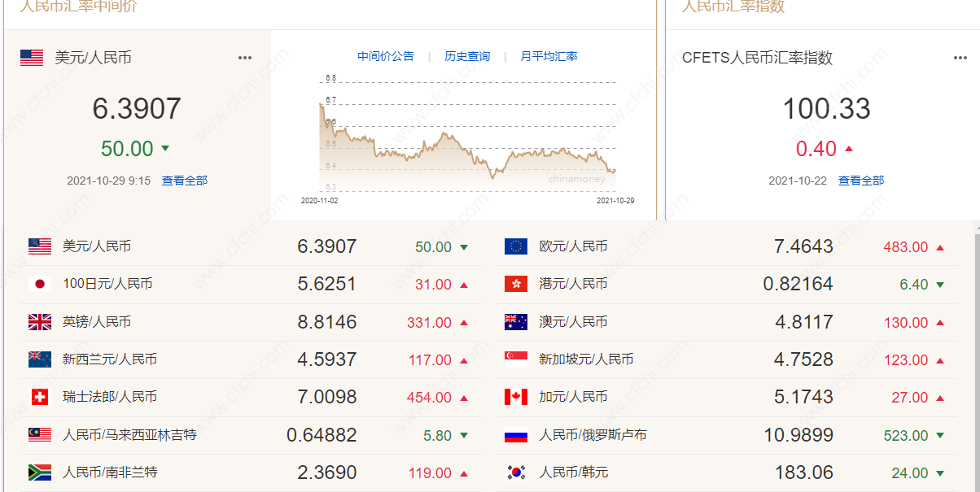The image size is (980, 492).
Task: Select the 澳元/人民币 row label
Action: point(573,322)
